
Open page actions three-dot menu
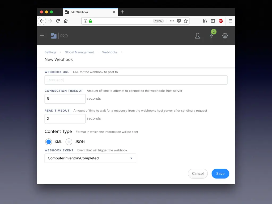pos(172,21)
